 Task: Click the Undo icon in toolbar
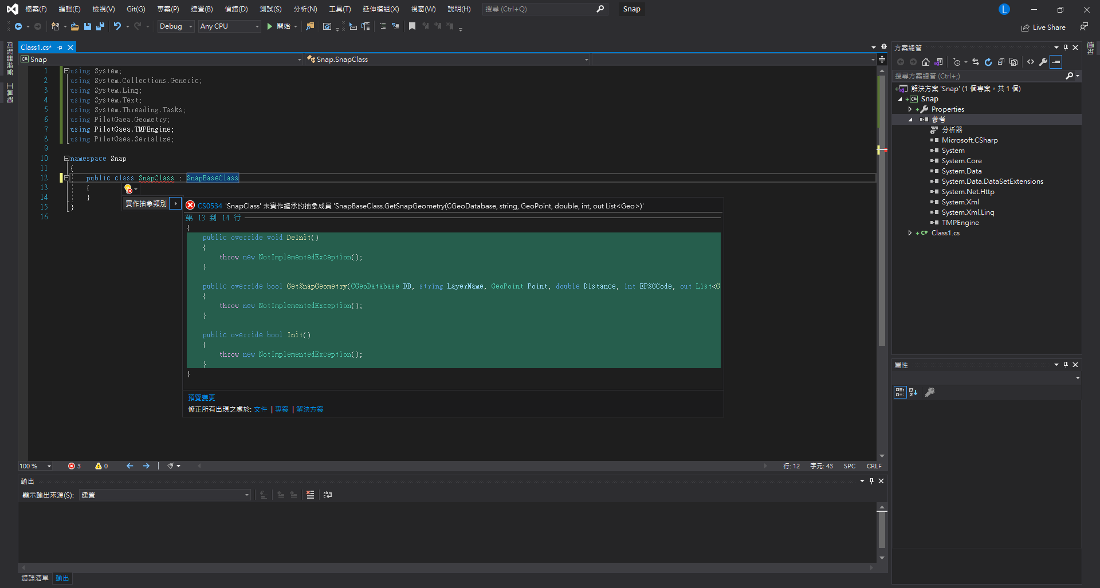[117, 26]
